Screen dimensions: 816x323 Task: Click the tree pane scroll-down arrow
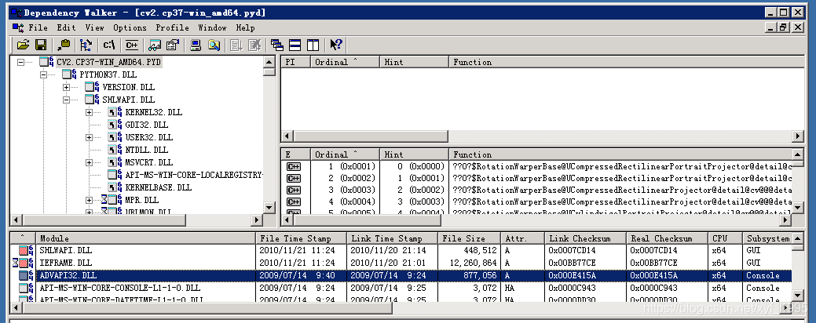click(269, 207)
